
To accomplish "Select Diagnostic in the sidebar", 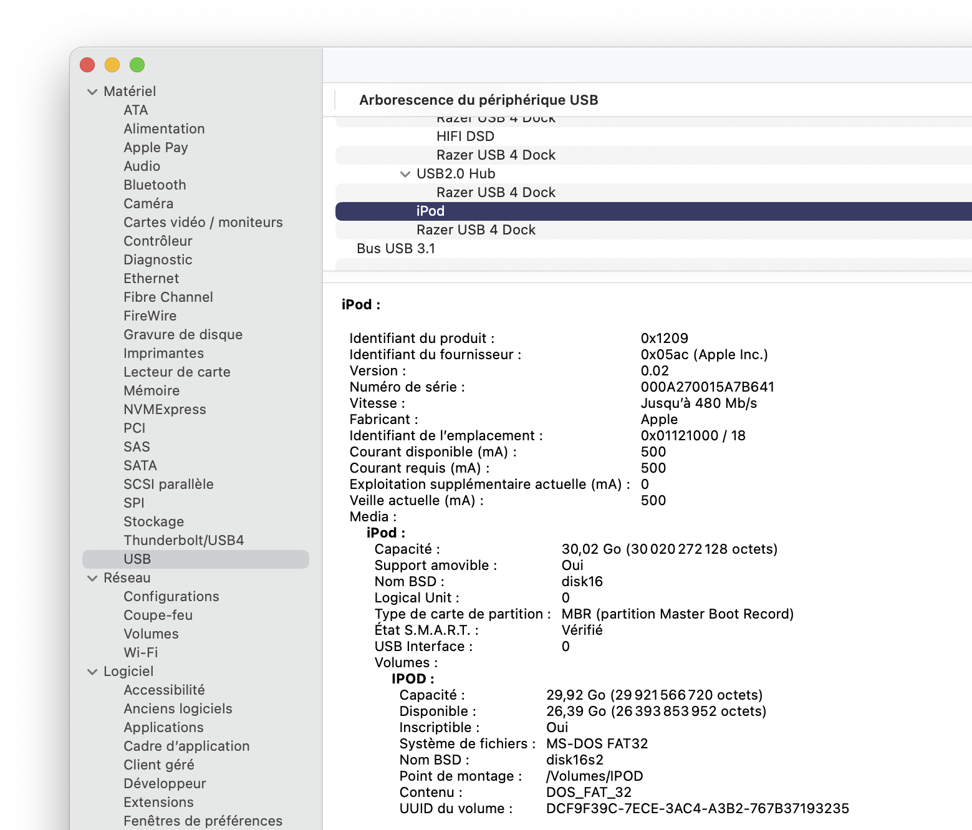I will 158,260.
